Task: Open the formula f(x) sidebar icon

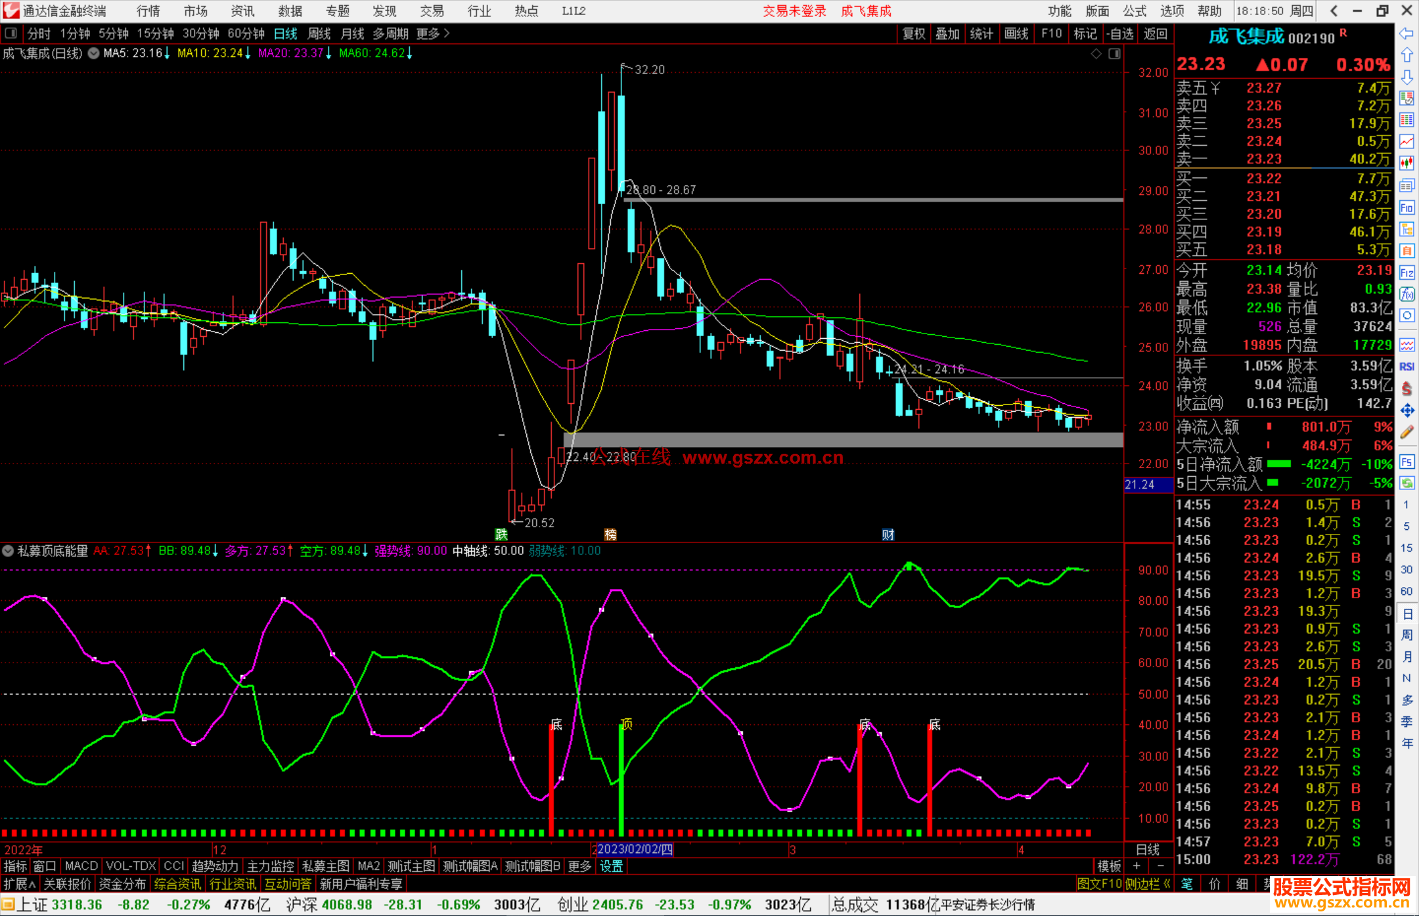Action: click(x=1407, y=294)
